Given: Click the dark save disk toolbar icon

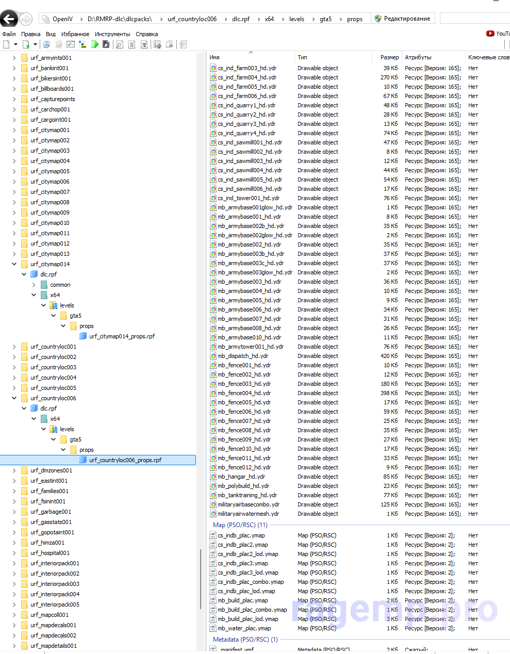Looking at the screenshot, I should click(x=106, y=44).
